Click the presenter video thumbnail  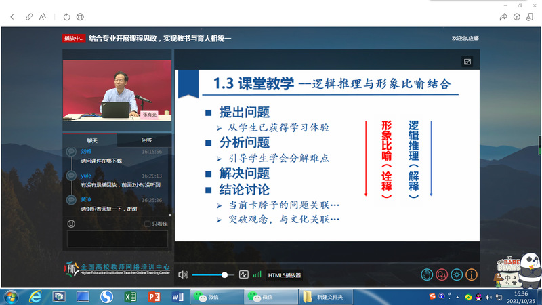pos(117,89)
